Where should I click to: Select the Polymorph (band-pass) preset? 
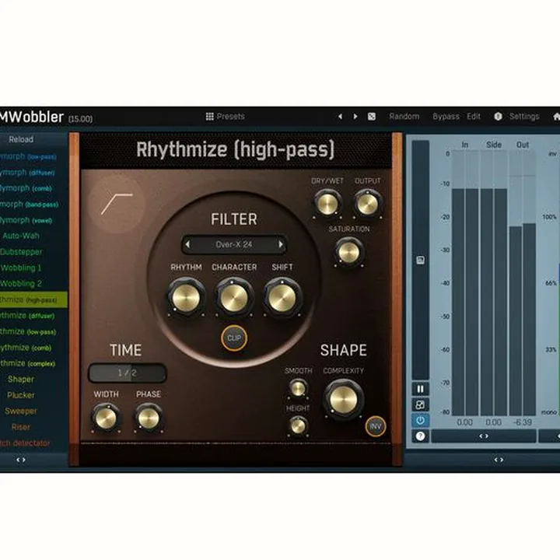pyautogui.click(x=30, y=205)
